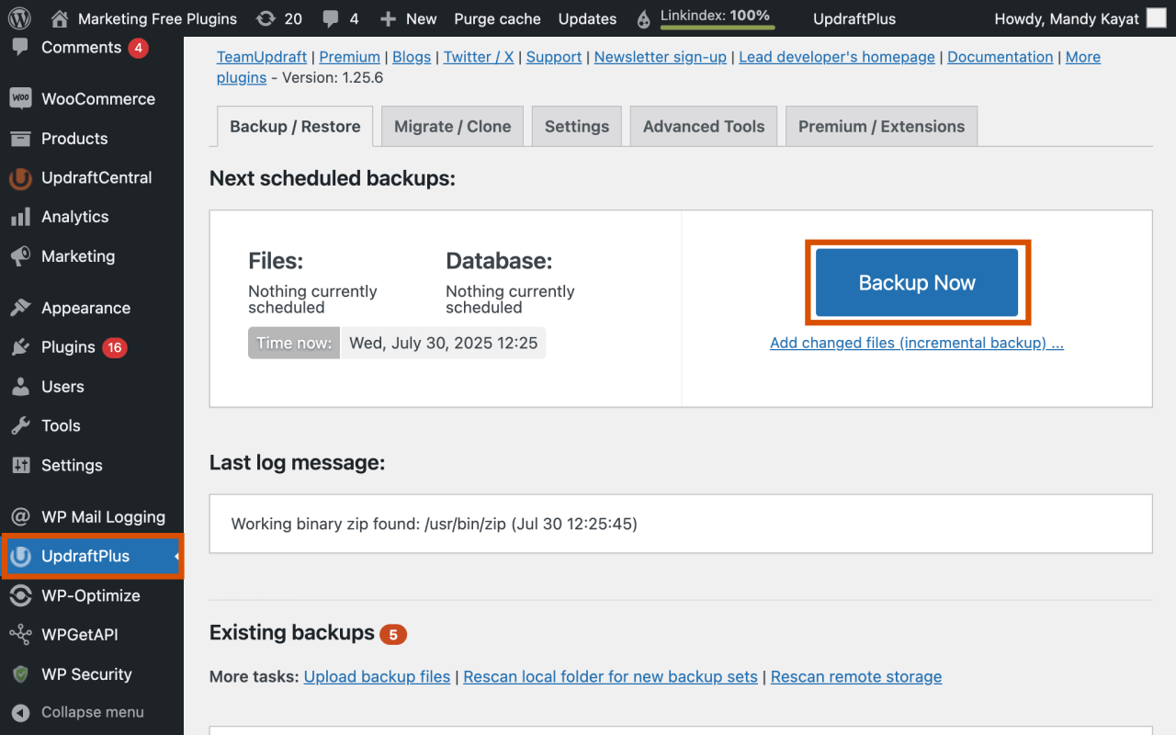Expand the UpdraftPlus submenu chevron
Viewport: 1176px width, 735px height.
pos(175,556)
